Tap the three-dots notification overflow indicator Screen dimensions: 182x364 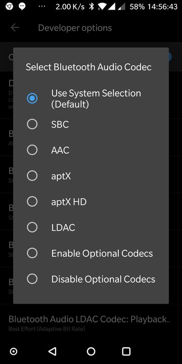(42, 7)
